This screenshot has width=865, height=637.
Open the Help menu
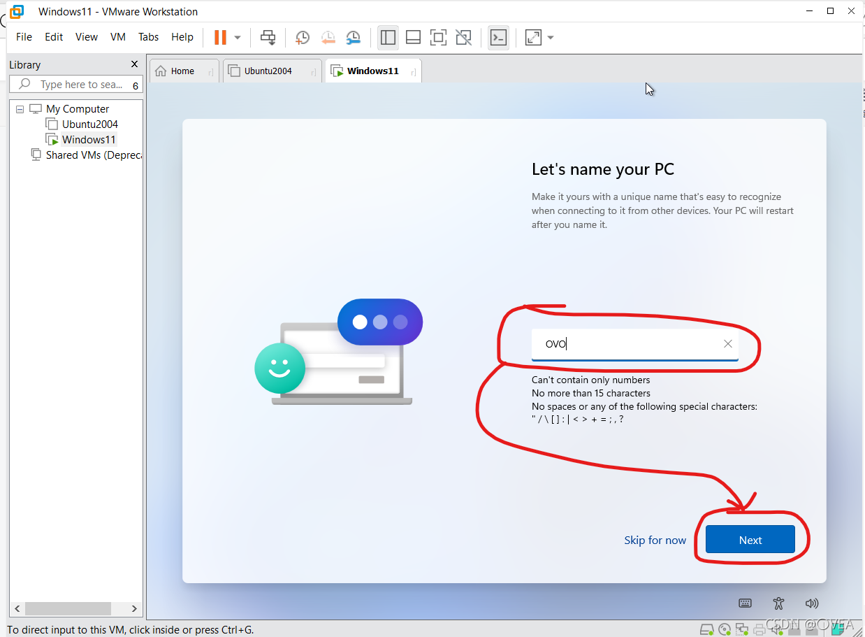182,37
